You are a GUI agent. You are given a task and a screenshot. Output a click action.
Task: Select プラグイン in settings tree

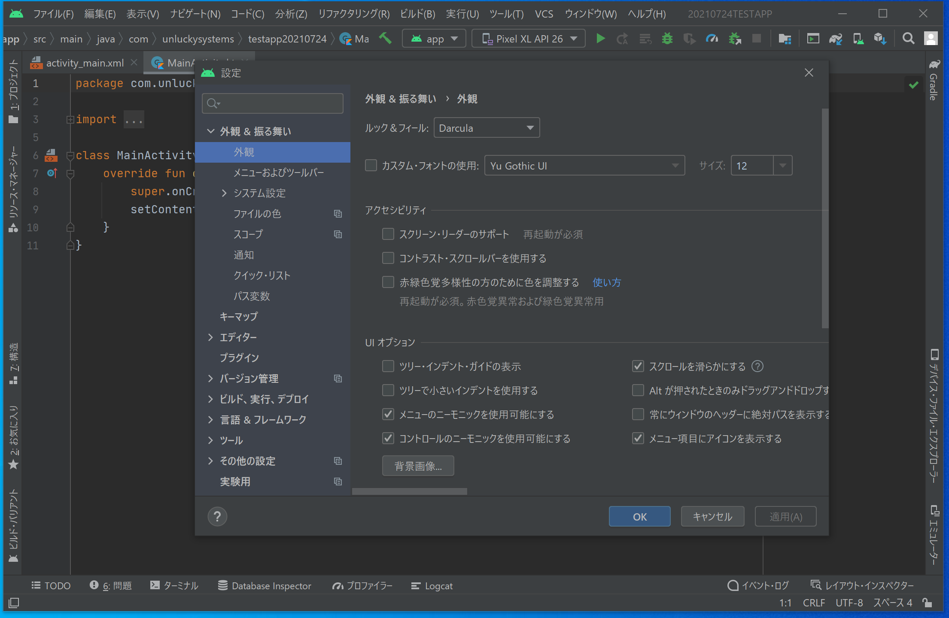tap(239, 358)
